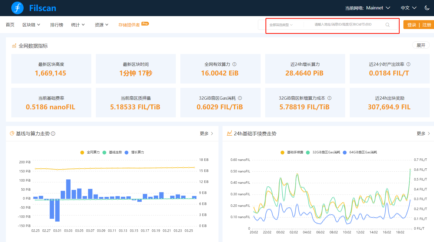Toggle 基线走势 legend series visibility
This screenshot has width=434, height=242.
click(x=115, y=152)
